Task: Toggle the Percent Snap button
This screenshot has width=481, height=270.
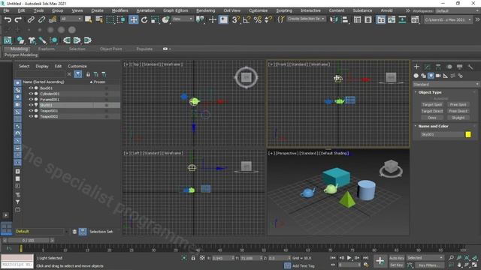Action: 257,20
